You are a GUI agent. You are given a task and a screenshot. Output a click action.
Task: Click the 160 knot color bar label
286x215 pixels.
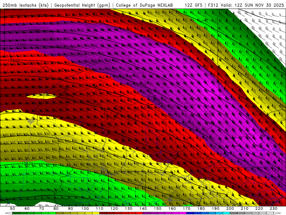click(172, 209)
